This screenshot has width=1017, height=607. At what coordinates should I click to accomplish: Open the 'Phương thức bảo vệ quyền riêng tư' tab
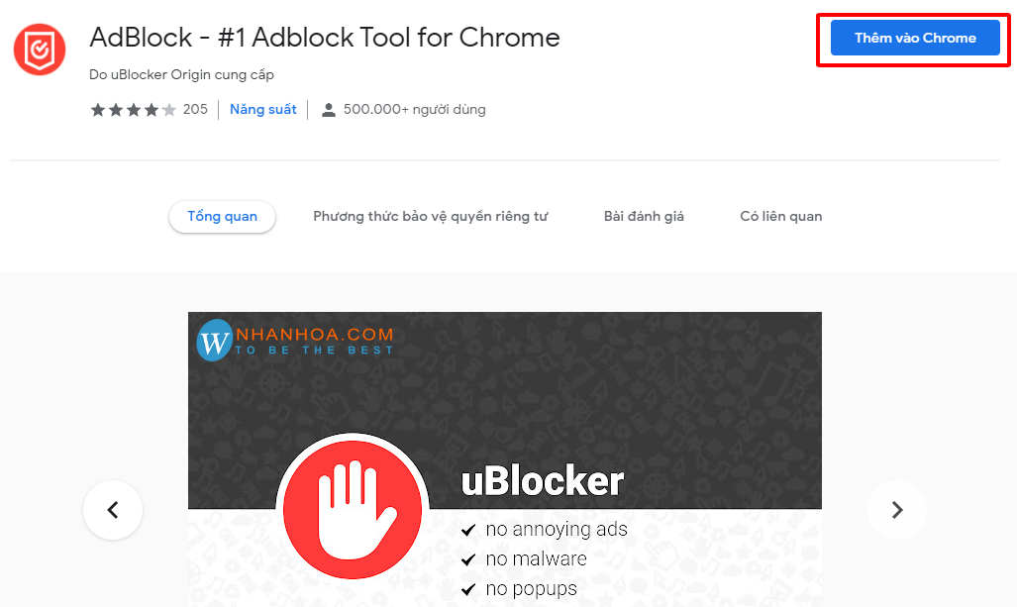pyautogui.click(x=431, y=215)
